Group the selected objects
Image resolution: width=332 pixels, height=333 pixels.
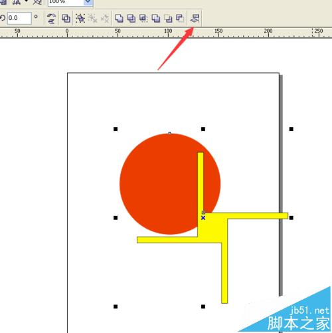click(80, 18)
